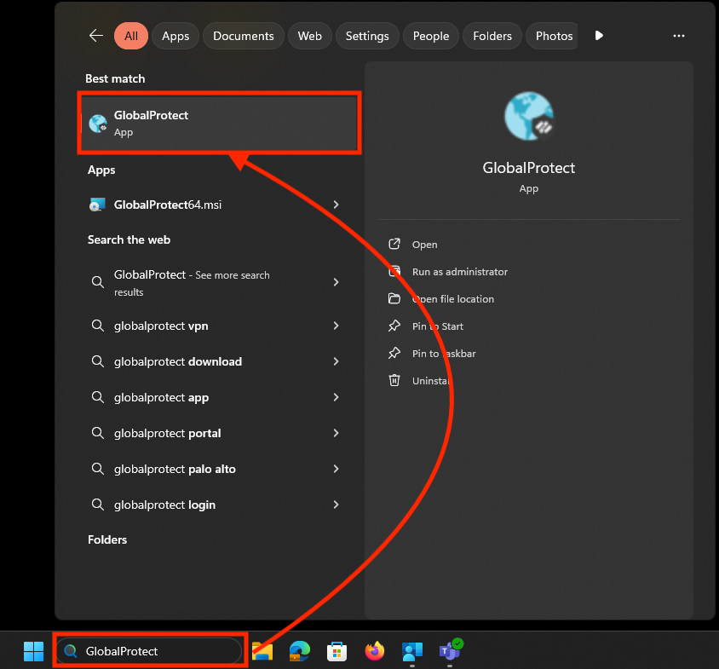Click search icon next to globalprotect download

(98, 361)
